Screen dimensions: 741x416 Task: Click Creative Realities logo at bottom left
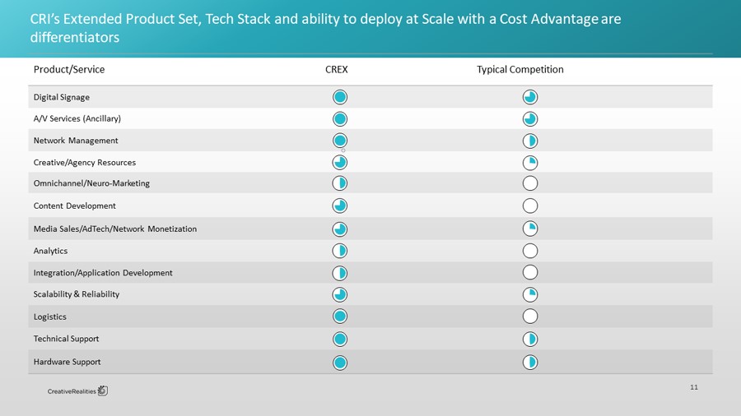[77, 391]
